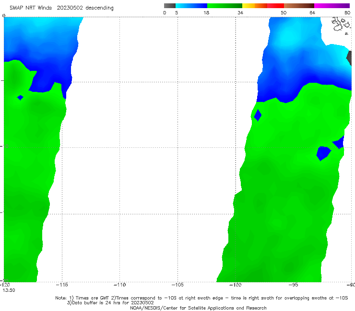Pick the green segment of the color bar
Screen dimensions: 355x311
(225, 6)
